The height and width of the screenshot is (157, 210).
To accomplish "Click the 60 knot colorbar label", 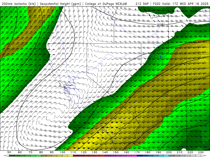I will (20, 152).
